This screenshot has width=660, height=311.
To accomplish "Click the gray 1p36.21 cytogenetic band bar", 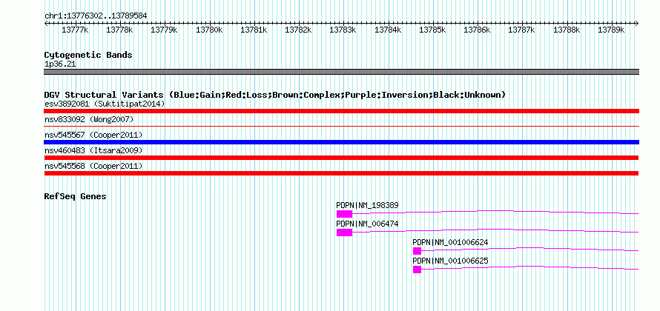I will coord(341,72).
